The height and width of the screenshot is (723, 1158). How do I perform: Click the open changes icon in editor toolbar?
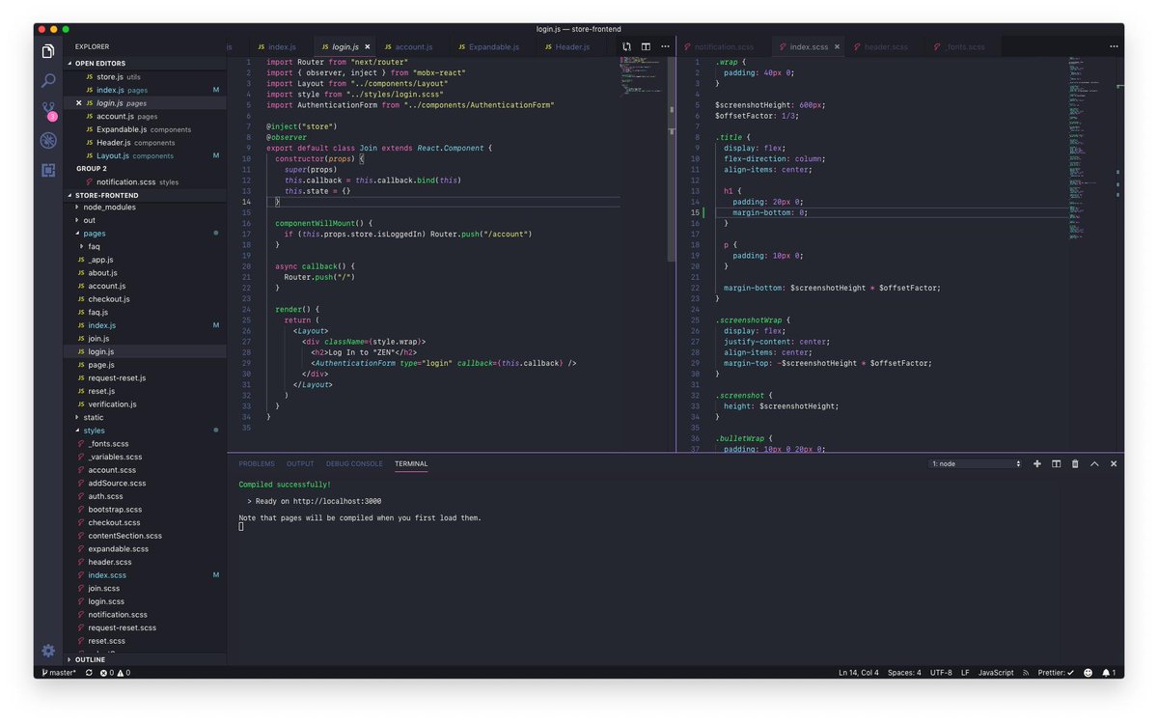point(627,46)
